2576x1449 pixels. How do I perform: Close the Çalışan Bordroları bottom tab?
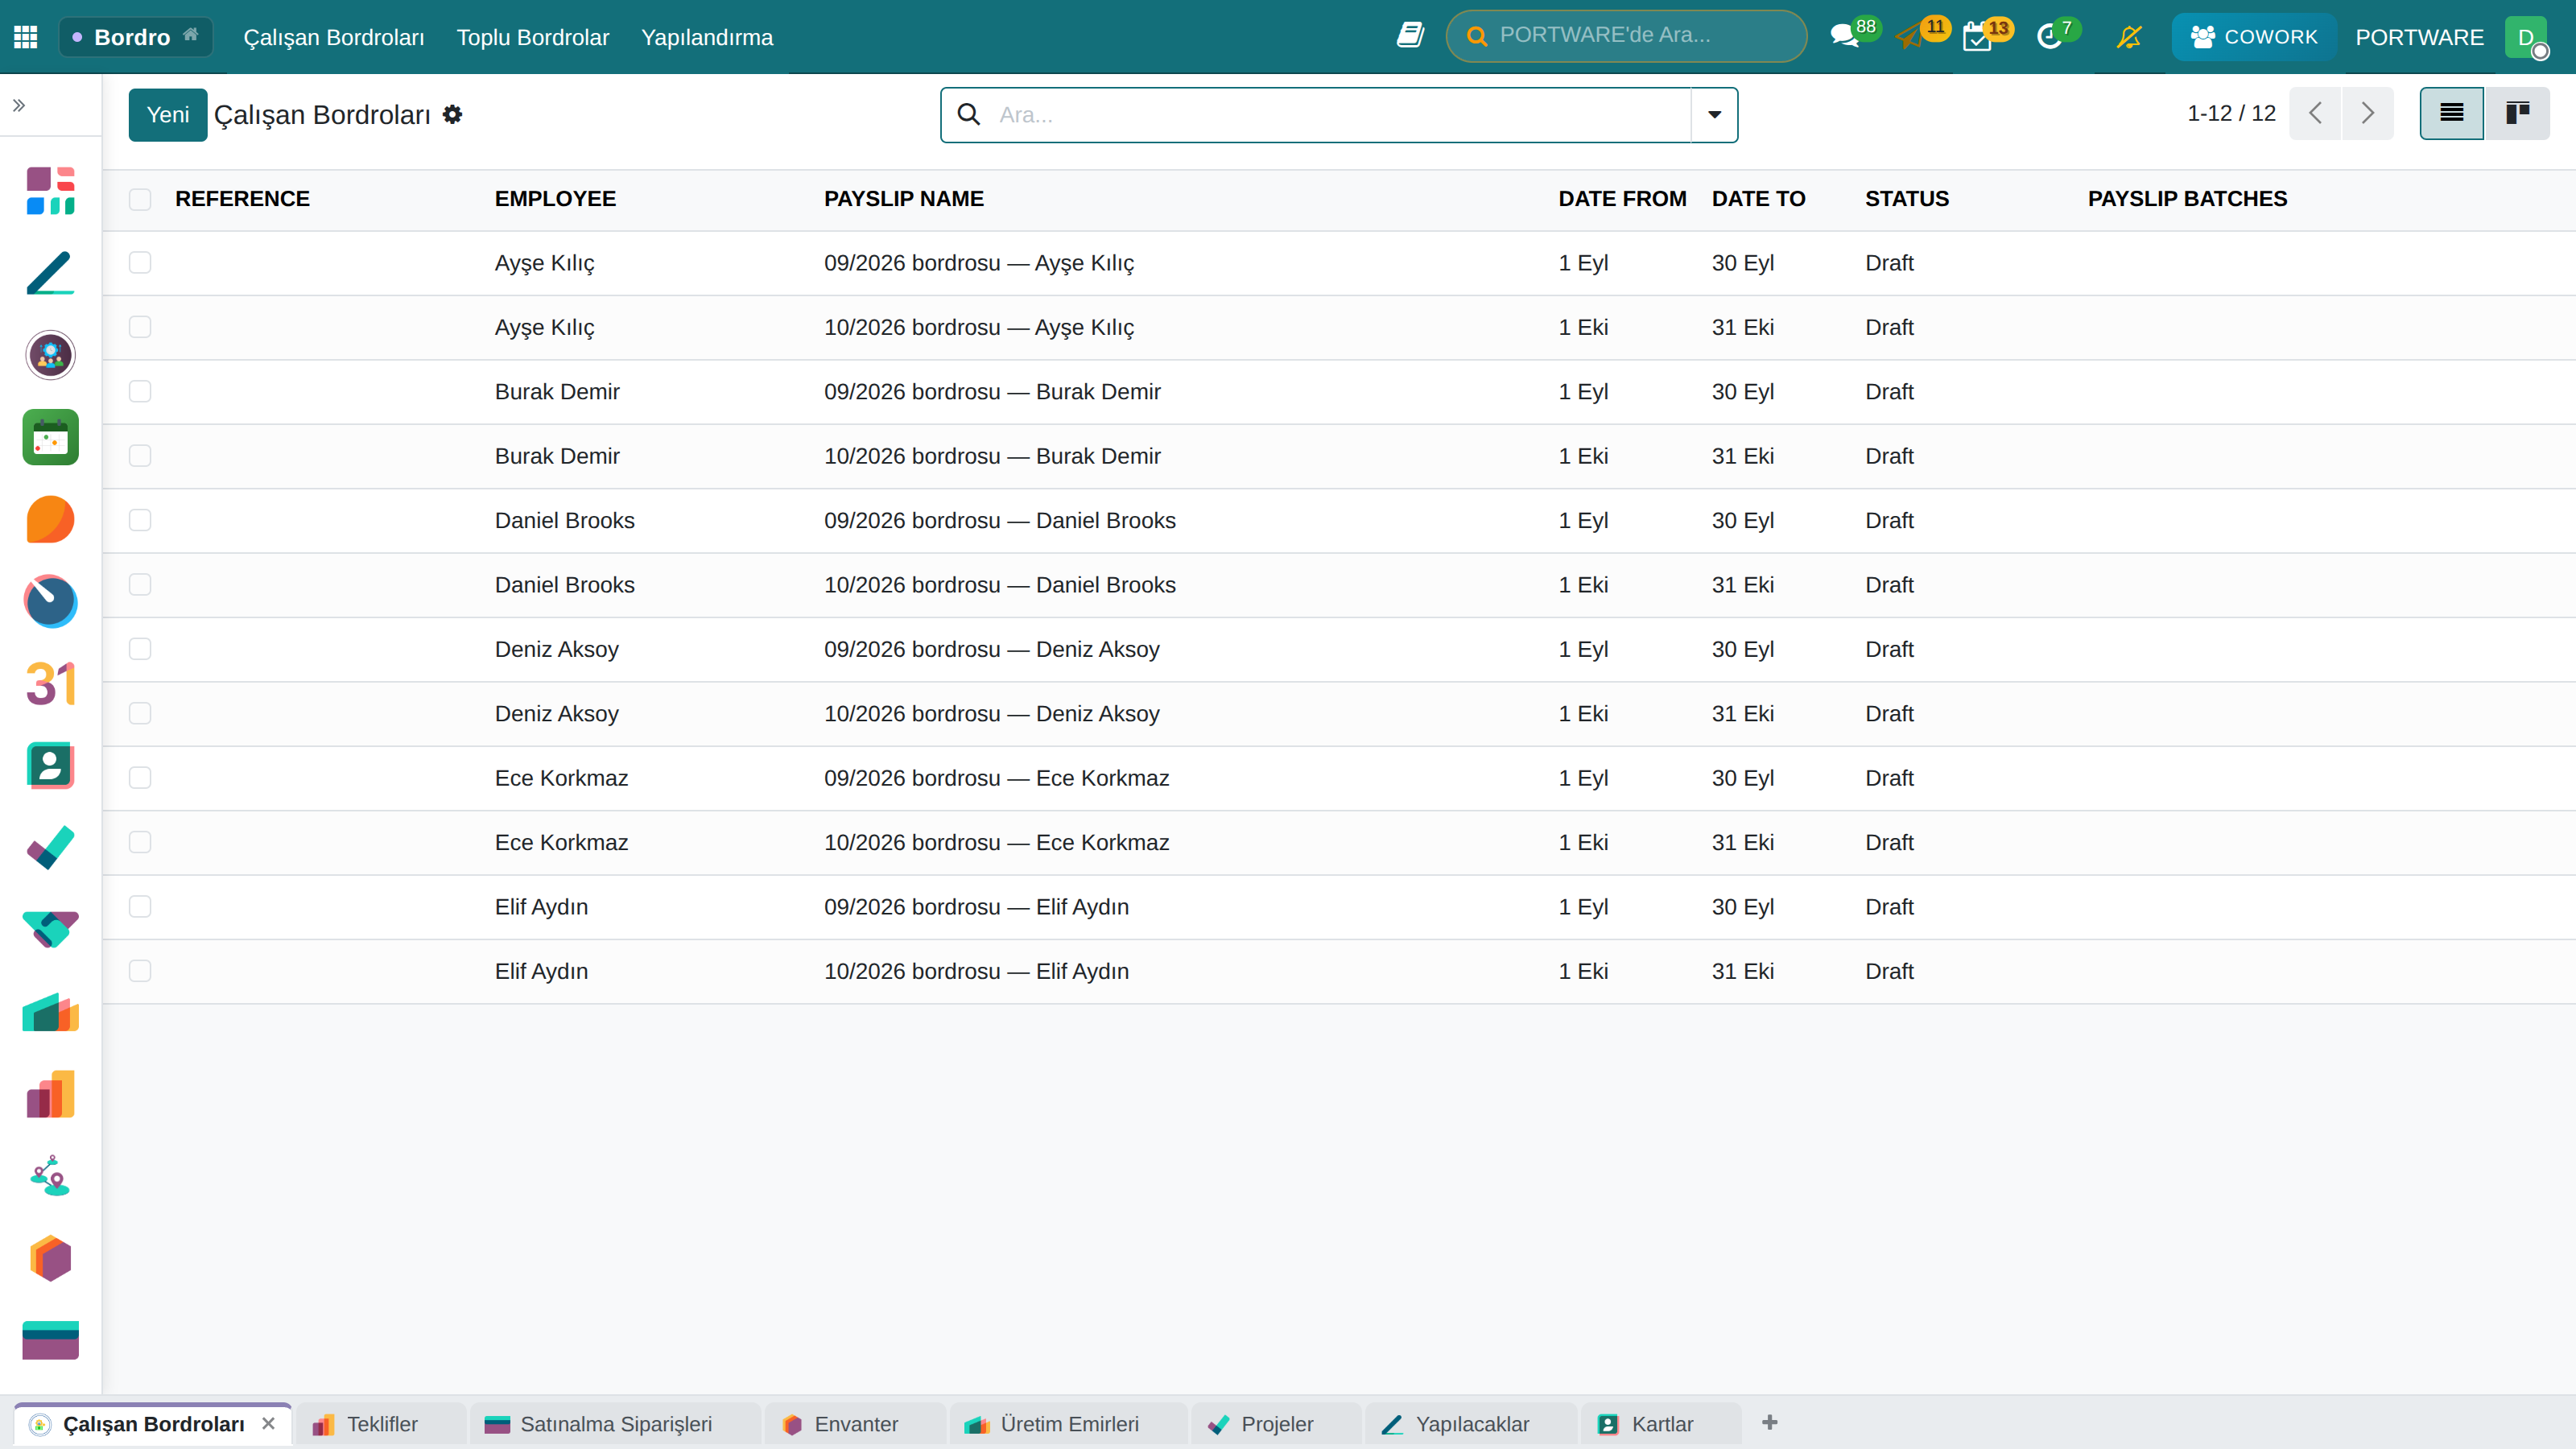click(x=268, y=1423)
